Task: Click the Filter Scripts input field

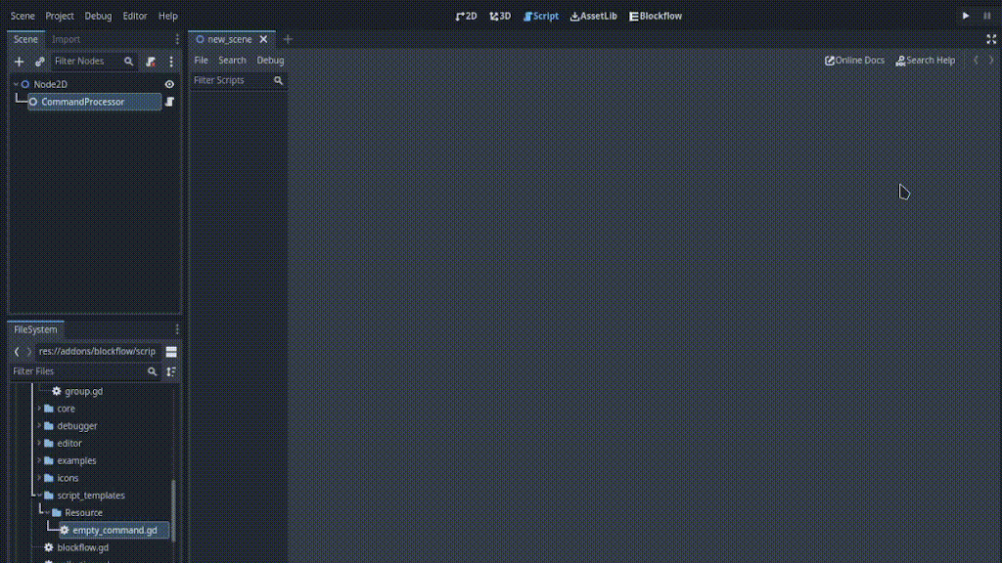Action: (x=231, y=80)
